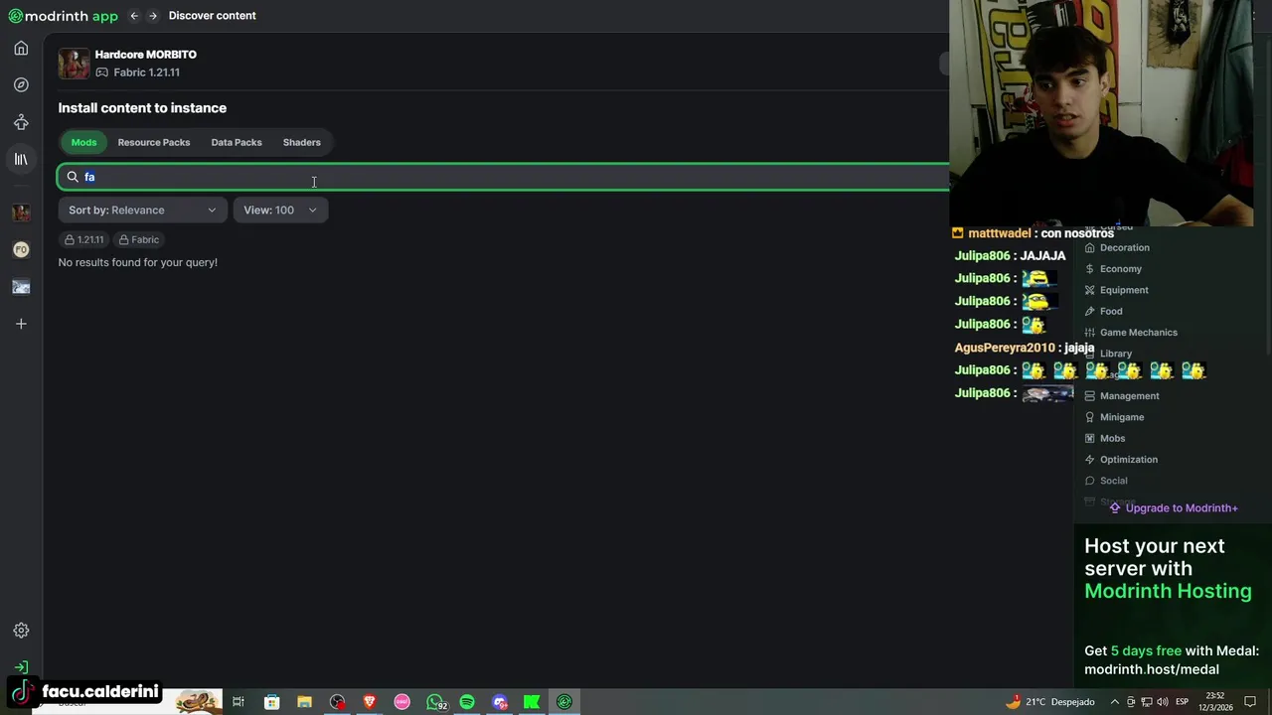This screenshot has height=715, width=1272.
Task: Open the 21°C Despejado weather widget
Action: click(1049, 702)
